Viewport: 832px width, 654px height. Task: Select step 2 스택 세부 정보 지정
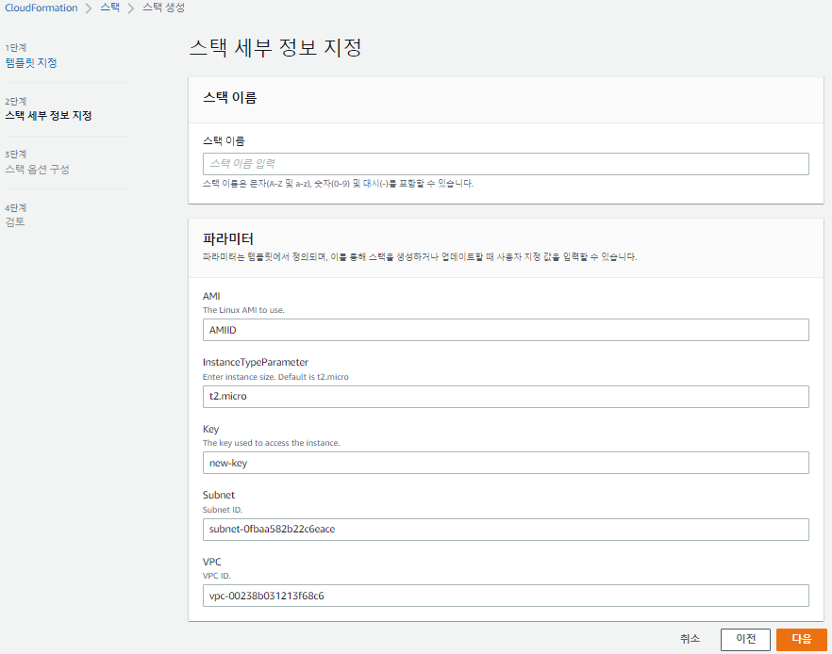pyautogui.click(x=48, y=116)
